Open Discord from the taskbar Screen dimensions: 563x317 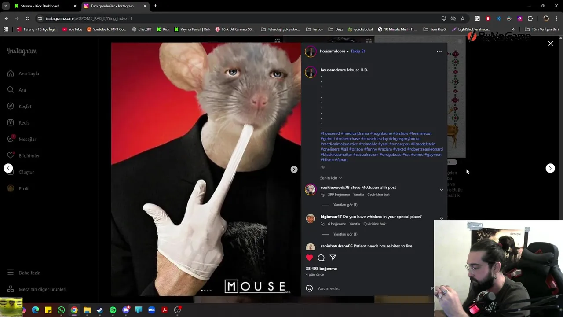(126, 310)
